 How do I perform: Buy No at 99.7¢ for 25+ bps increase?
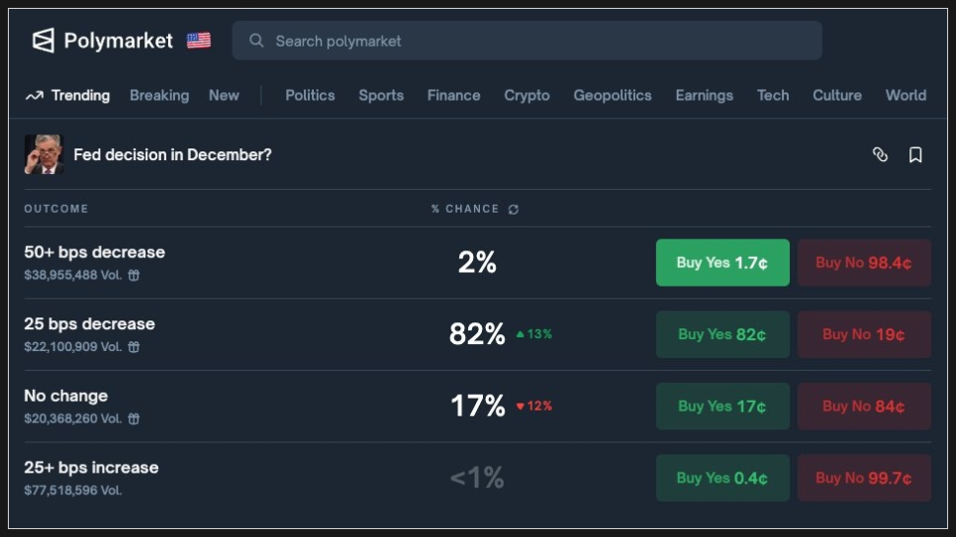click(x=864, y=478)
